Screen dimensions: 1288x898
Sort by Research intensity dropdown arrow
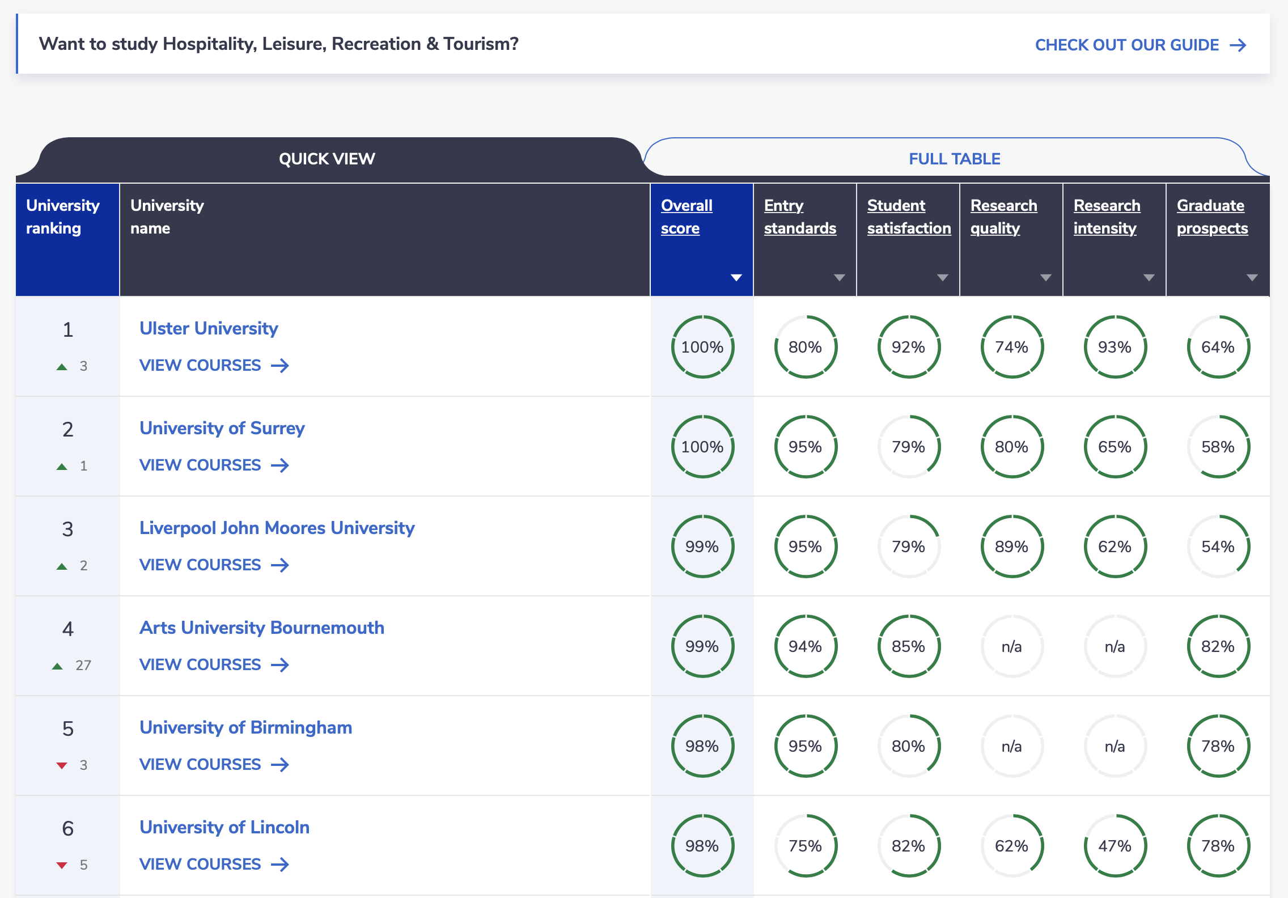(1149, 278)
